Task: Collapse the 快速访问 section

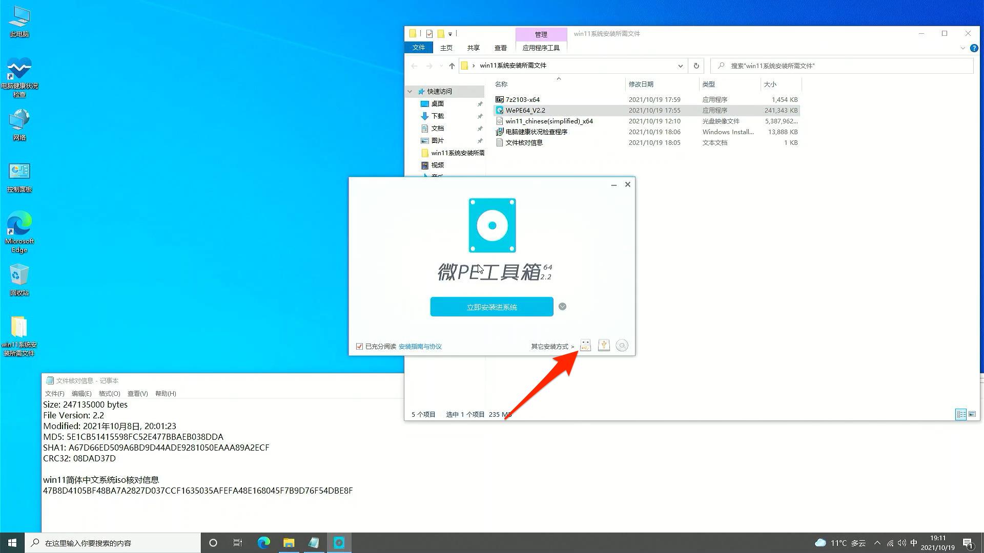Action: (x=409, y=91)
